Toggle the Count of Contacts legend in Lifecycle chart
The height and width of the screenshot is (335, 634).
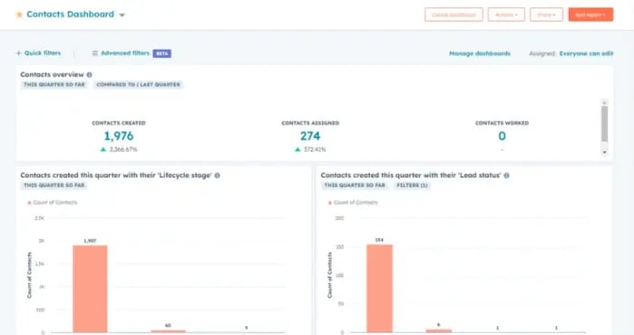pyautogui.click(x=53, y=203)
